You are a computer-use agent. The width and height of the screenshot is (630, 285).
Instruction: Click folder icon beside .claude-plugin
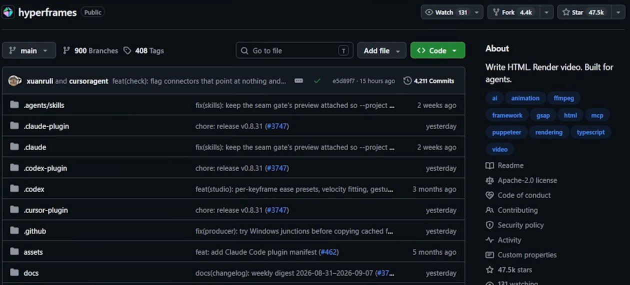[x=14, y=126]
